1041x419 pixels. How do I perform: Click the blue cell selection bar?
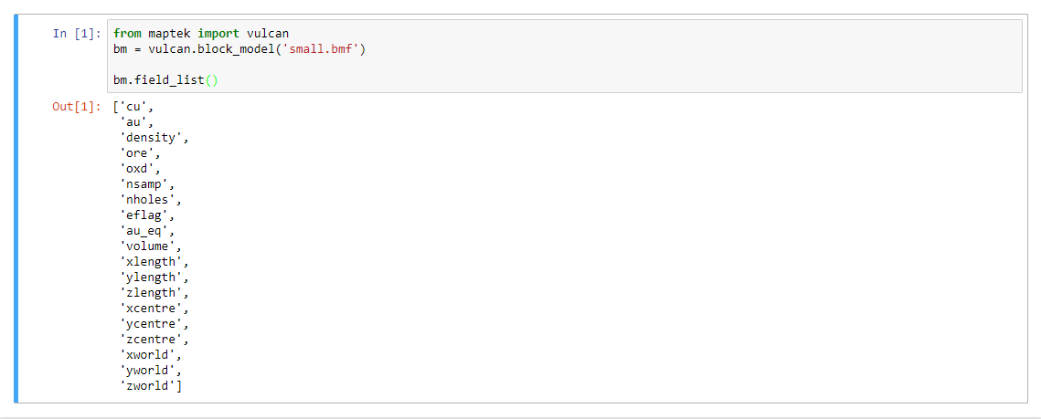16,208
